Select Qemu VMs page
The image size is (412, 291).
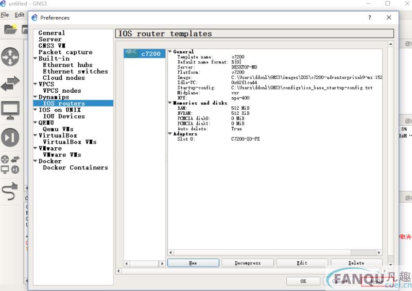[x=58, y=129]
